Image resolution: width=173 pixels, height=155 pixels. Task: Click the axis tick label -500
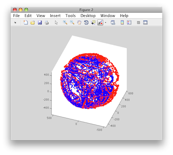(99, 130)
